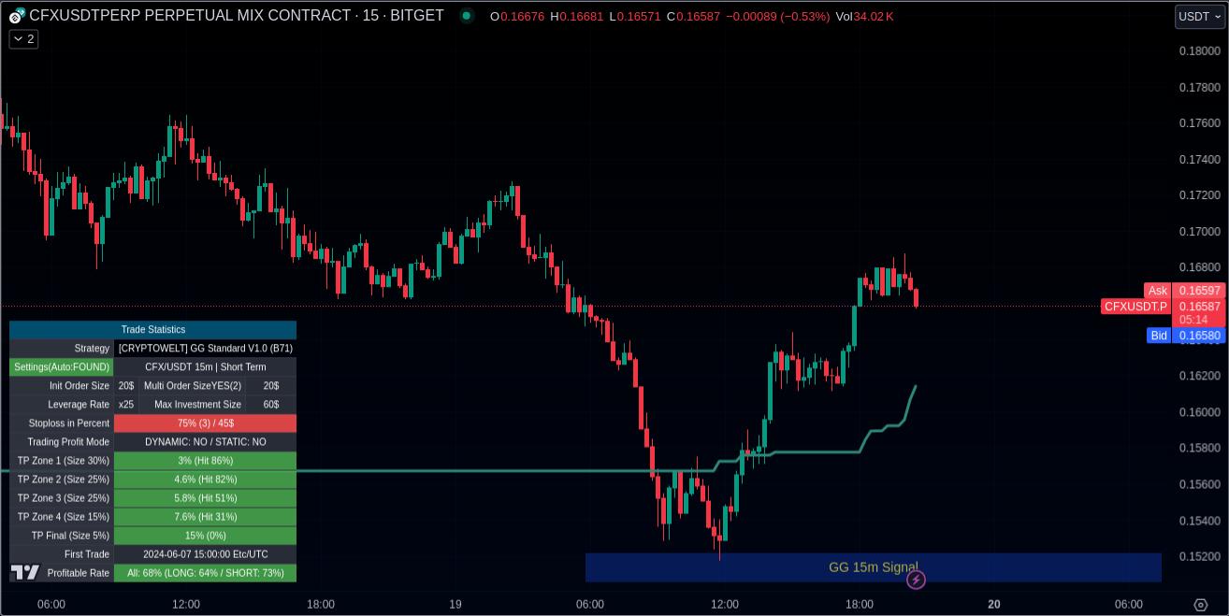Viewport: 1229px width, 616px height.
Task: Click the TP Zone 1 3% (Hit 86%) cell
Action: (x=205, y=461)
